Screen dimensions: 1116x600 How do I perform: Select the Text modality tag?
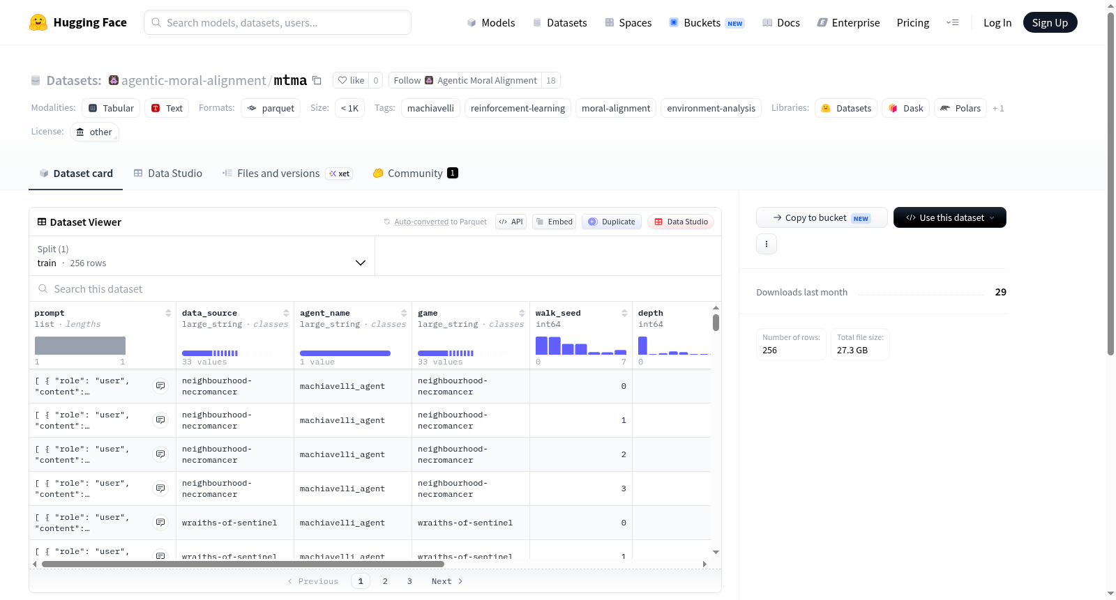coord(167,108)
